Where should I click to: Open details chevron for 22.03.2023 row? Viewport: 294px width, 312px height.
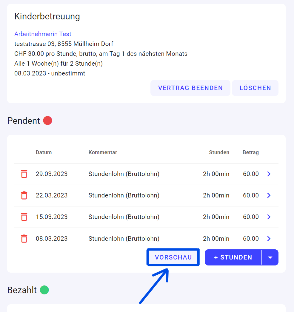(x=269, y=195)
